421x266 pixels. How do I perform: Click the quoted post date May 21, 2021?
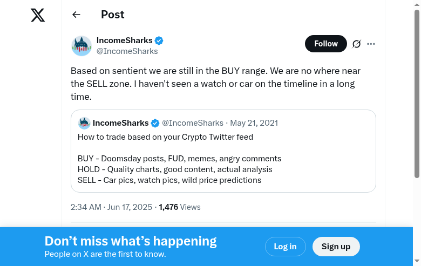(x=254, y=123)
